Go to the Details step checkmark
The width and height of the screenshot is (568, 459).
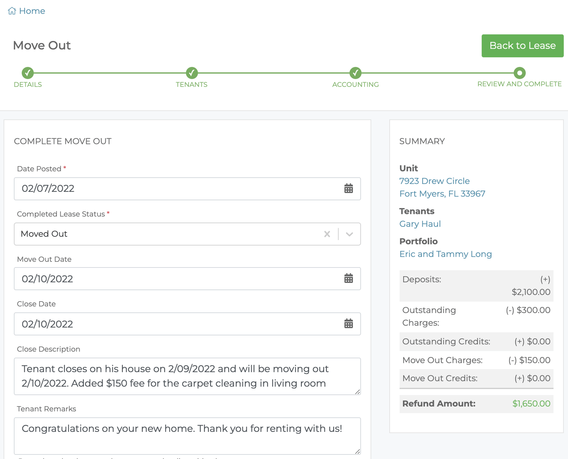pyautogui.click(x=28, y=73)
